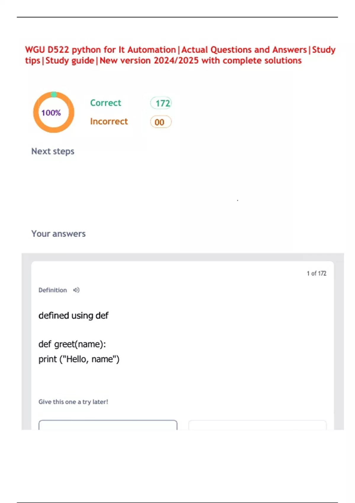The width and height of the screenshot is (355, 503).
Task: Click the Incorrect count badge showing 00
Action: click(x=161, y=122)
